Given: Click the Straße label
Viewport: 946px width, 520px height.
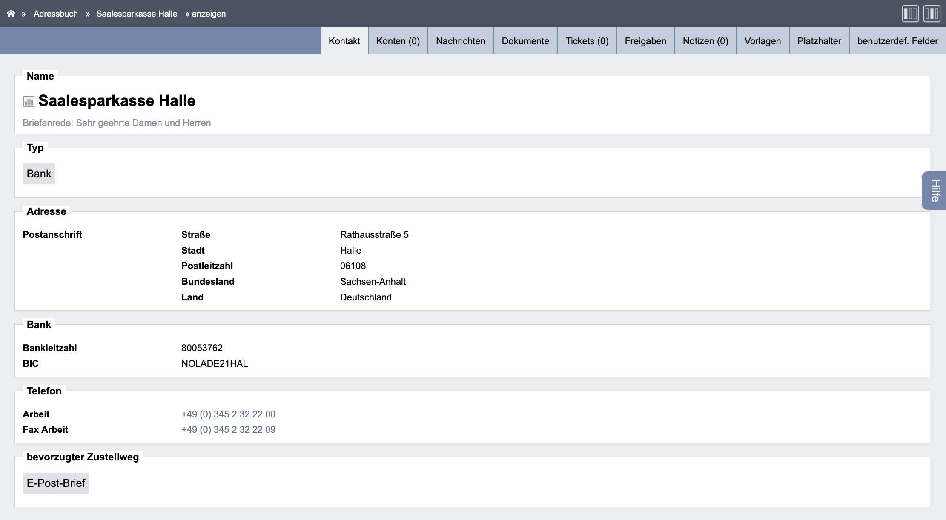Looking at the screenshot, I should (x=196, y=234).
